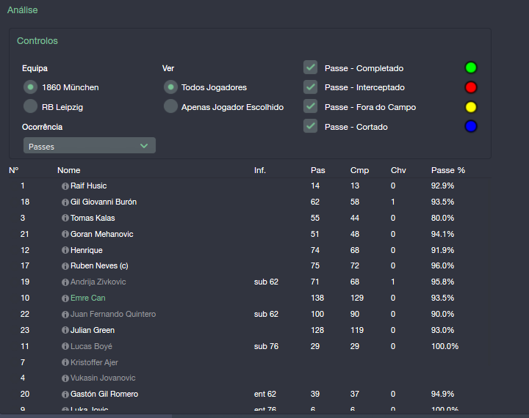Open info icon for Julian Green

coord(65,331)
